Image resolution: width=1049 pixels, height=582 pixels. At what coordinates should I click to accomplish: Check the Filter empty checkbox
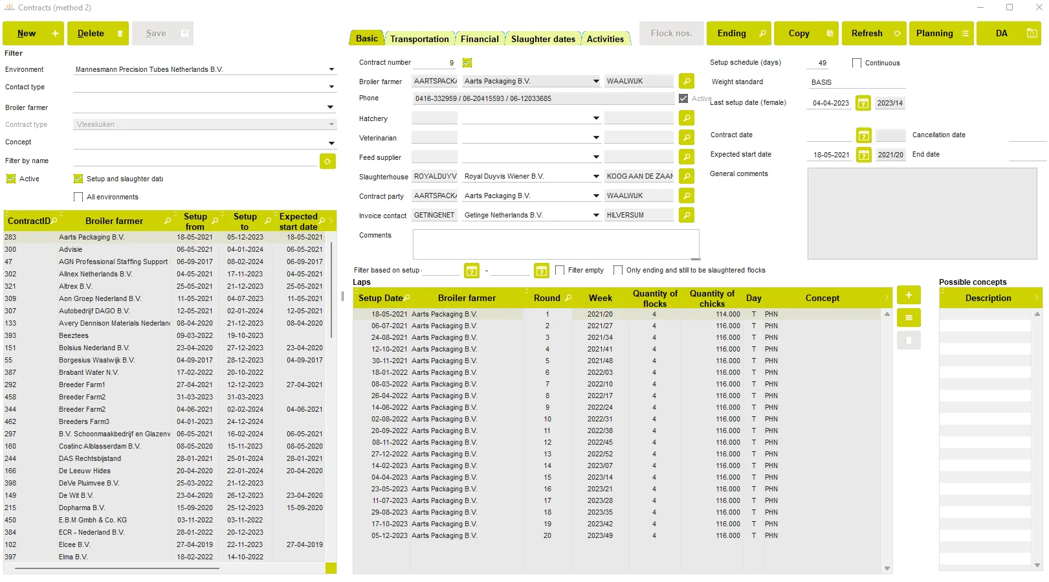[x=560, y=271]
